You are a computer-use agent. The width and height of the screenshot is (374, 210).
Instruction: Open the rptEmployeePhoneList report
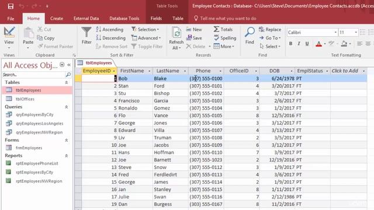pos(37,163)
